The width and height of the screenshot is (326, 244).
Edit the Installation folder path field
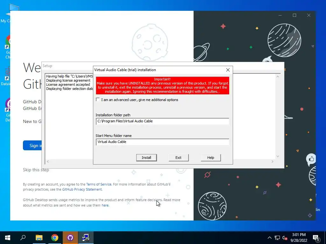[x=162, y=121]
